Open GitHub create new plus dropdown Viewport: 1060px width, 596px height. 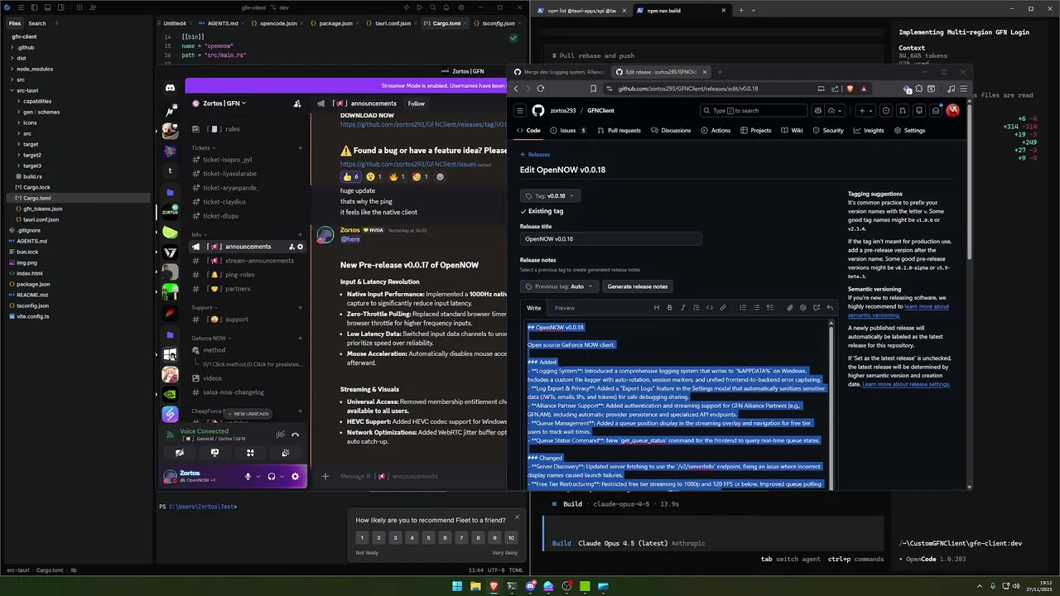tap(865, 110)
